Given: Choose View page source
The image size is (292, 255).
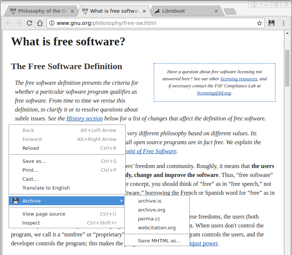Looking at the screenshot, I should (x=67, y=214).
